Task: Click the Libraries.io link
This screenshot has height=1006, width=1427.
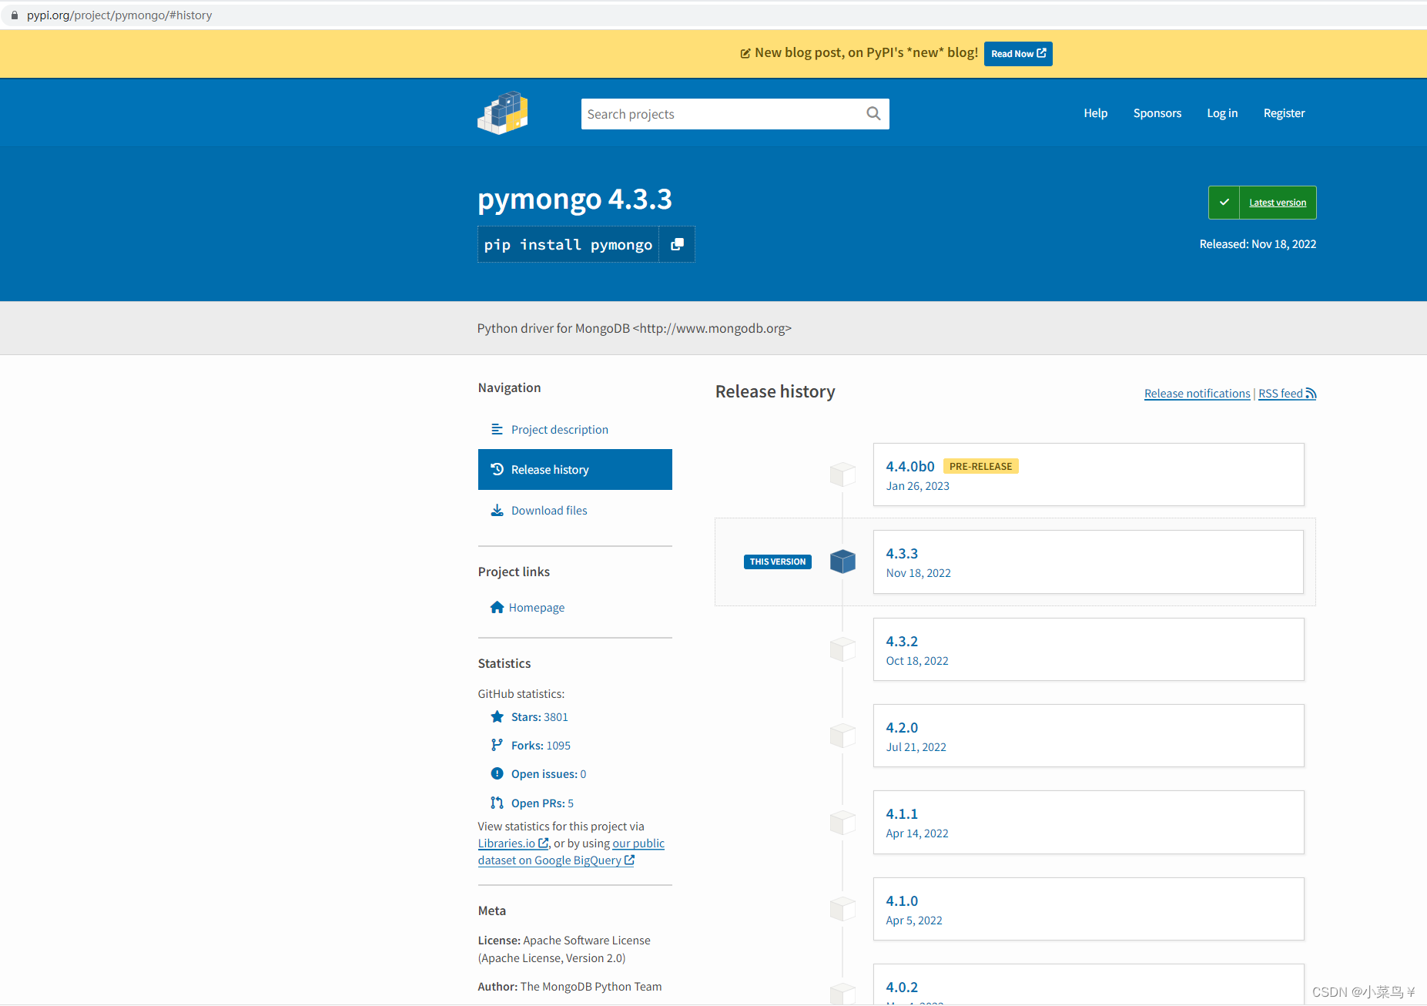Action: point(507,843)
